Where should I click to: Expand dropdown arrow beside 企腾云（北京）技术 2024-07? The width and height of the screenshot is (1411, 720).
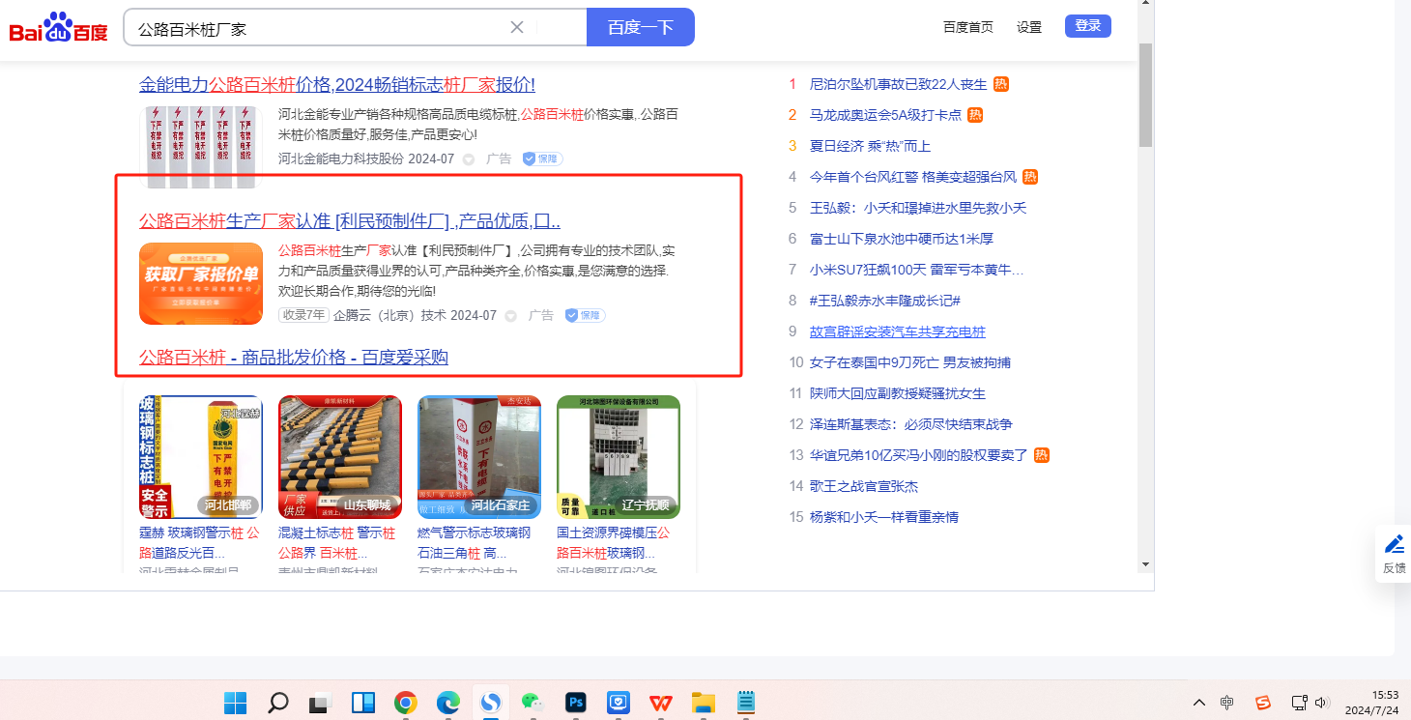(x=511, y=316)
